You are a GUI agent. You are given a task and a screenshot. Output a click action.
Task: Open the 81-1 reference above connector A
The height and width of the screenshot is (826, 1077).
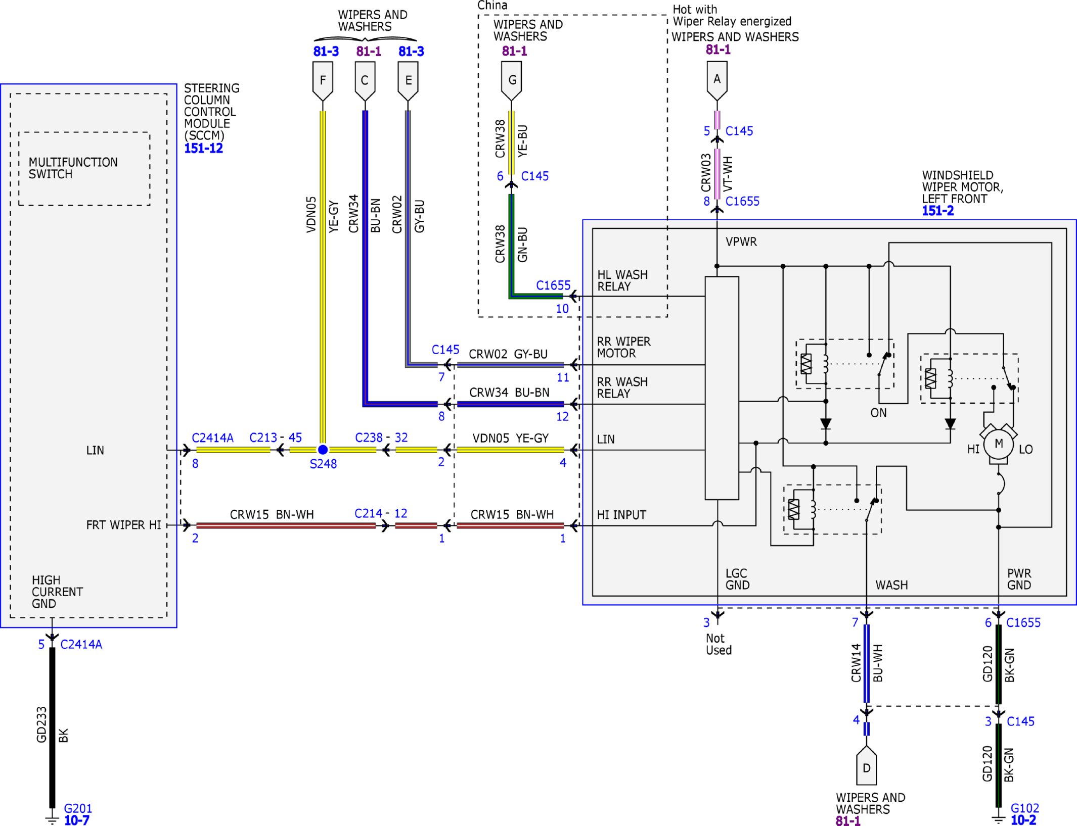tap(718, 50)
